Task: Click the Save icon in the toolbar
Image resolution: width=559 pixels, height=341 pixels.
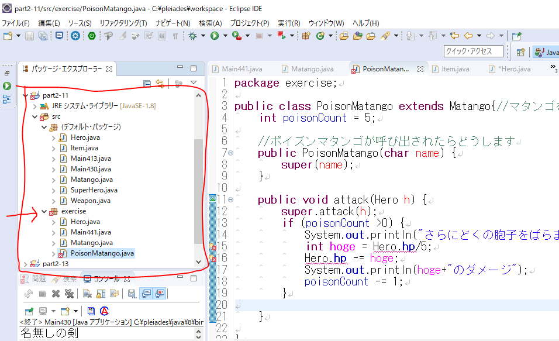Action: 30,36
